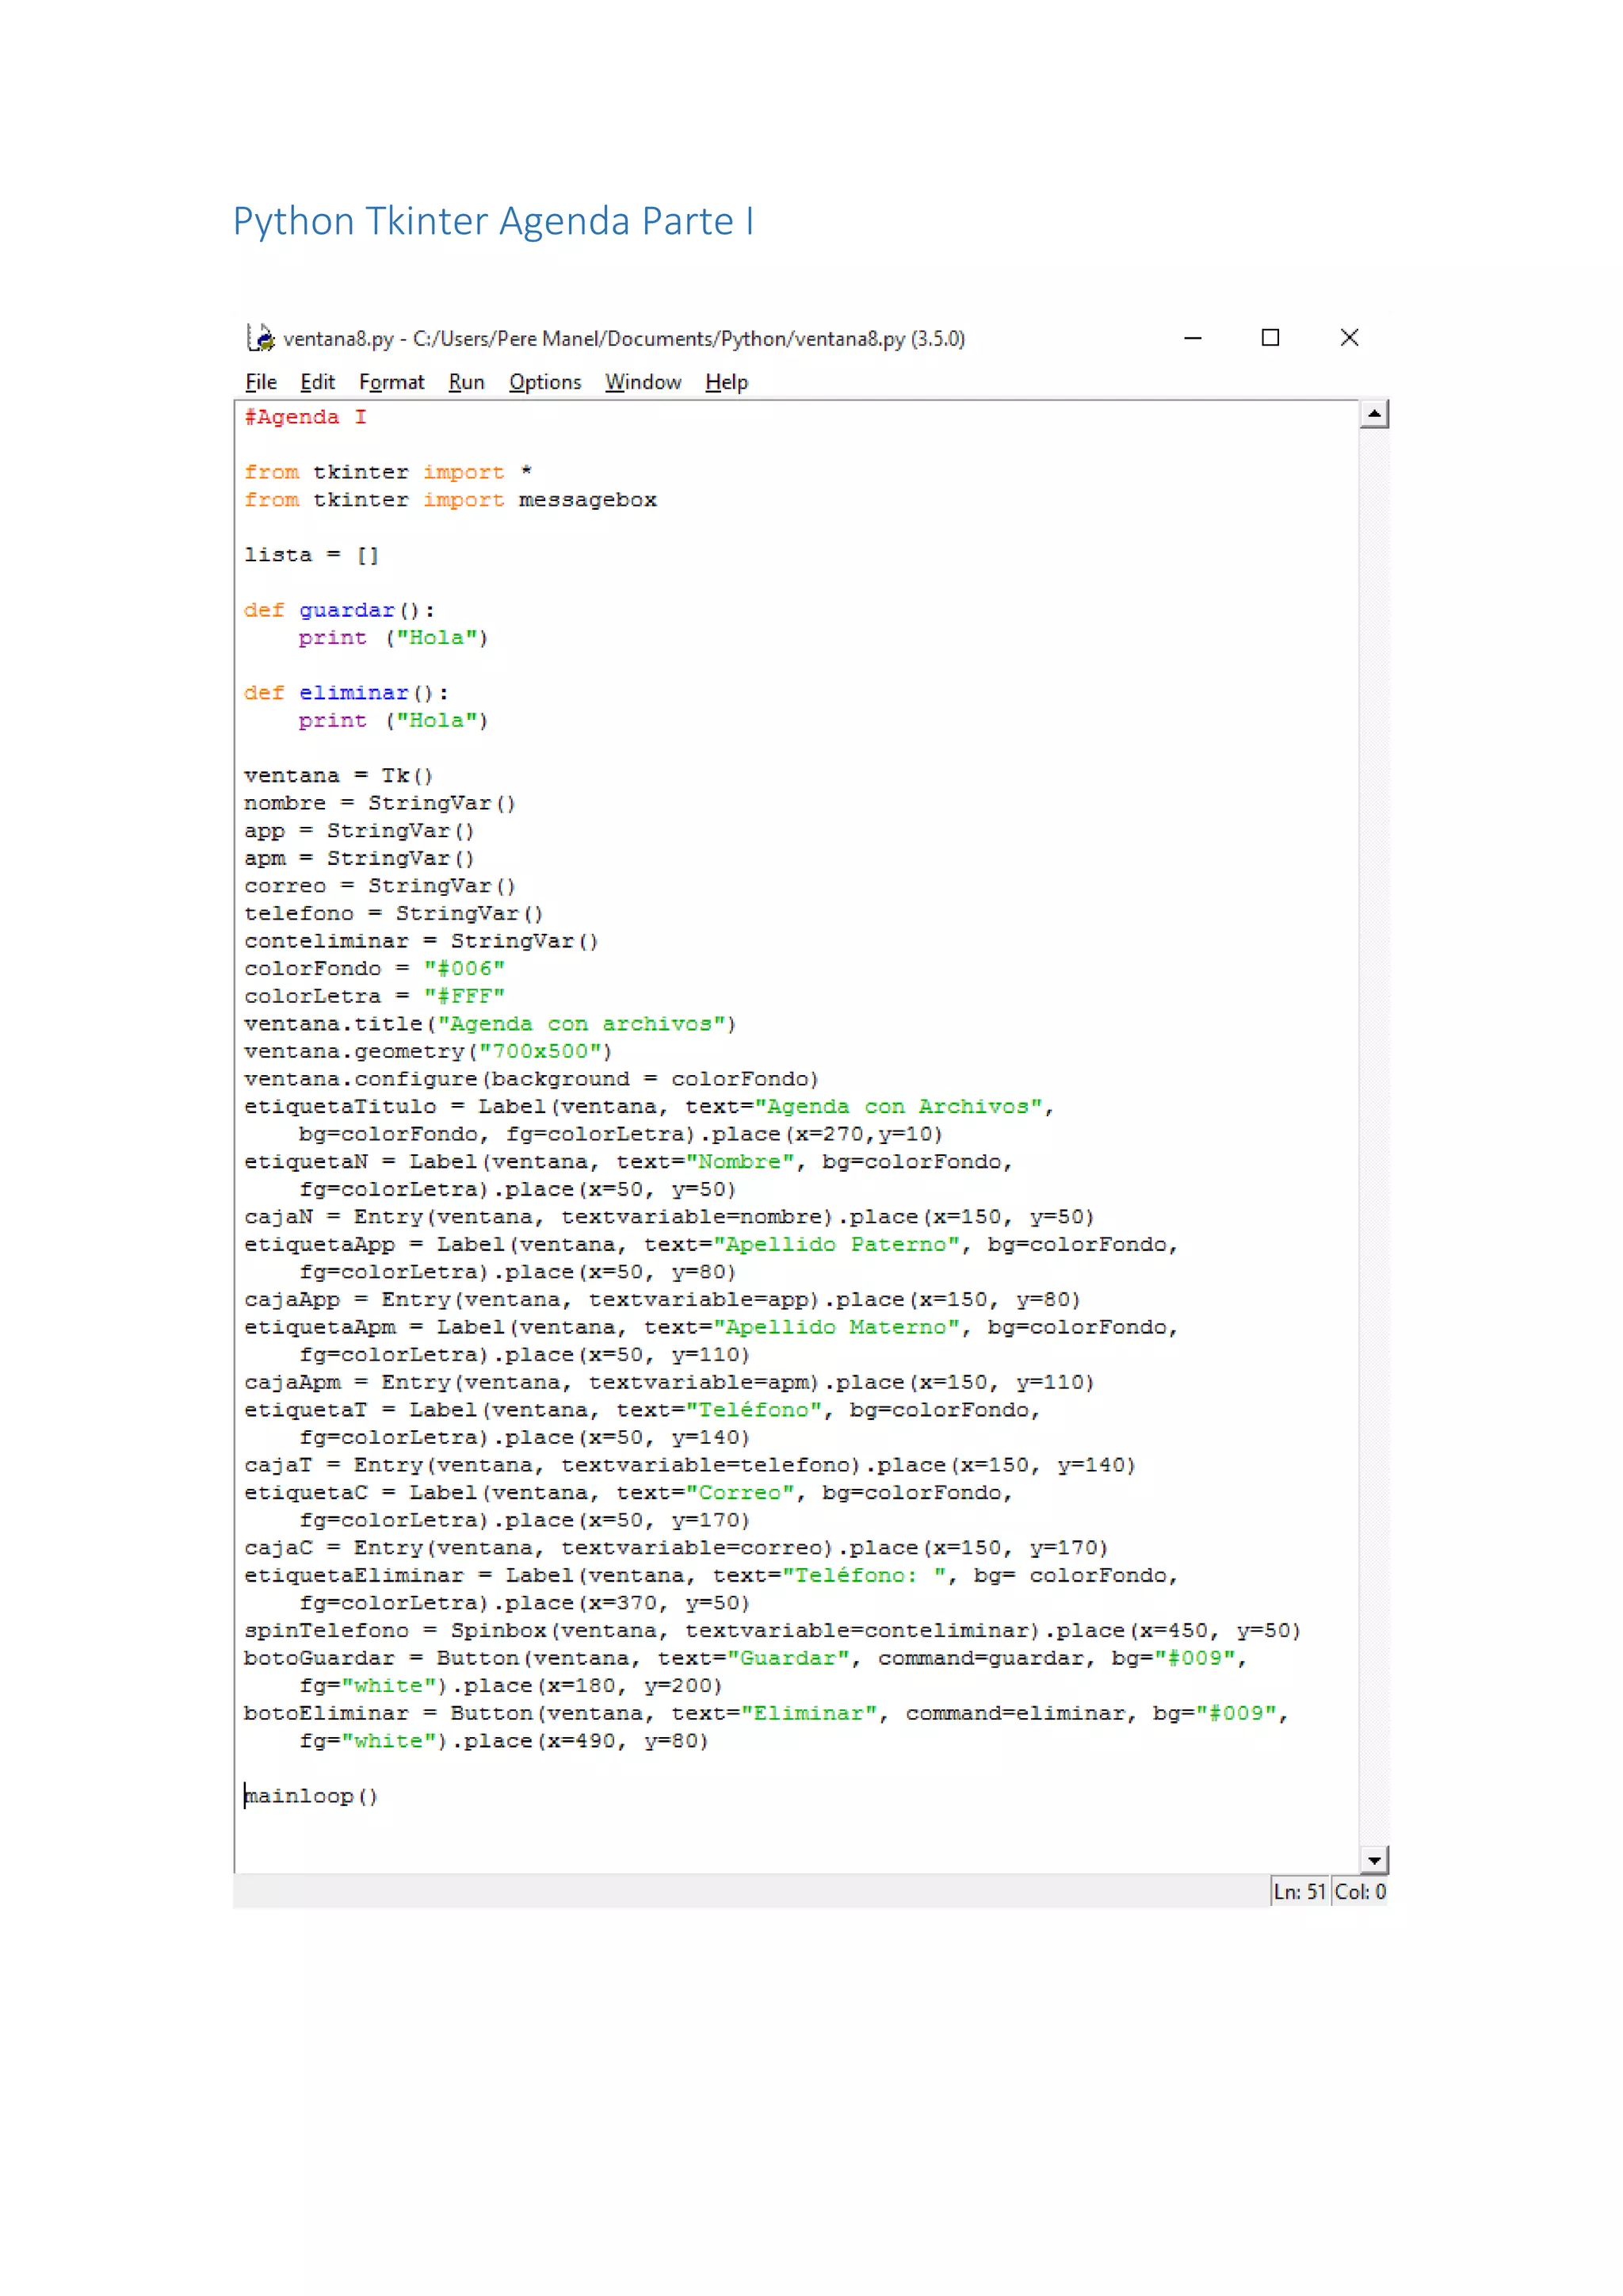1623x2296 pixels.
Task: Click the "Eliminar" button text string
Action: (809, 1714)
